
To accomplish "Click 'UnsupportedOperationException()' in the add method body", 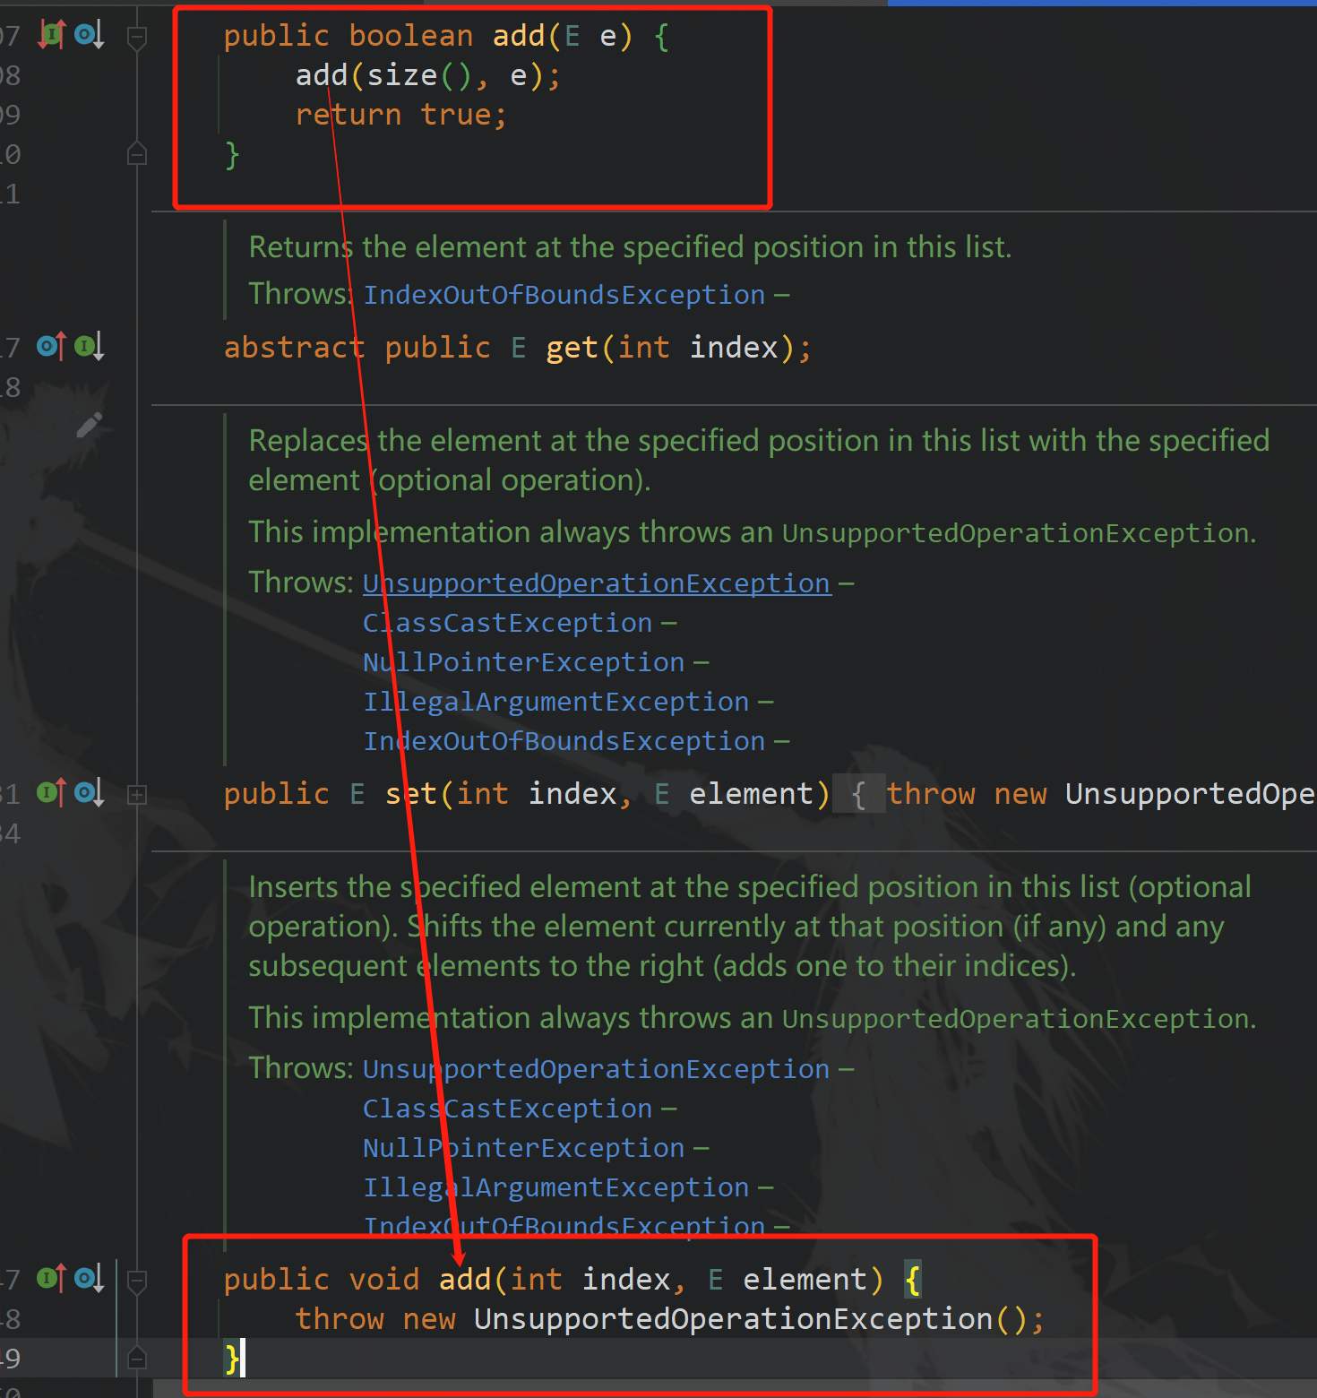I will [751, 1319].
